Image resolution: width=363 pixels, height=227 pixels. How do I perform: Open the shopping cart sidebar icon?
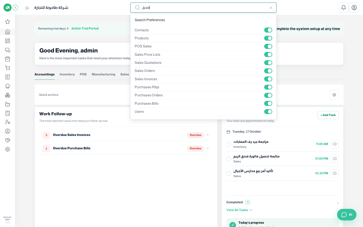pyautogui.click(x=8, y=68)
